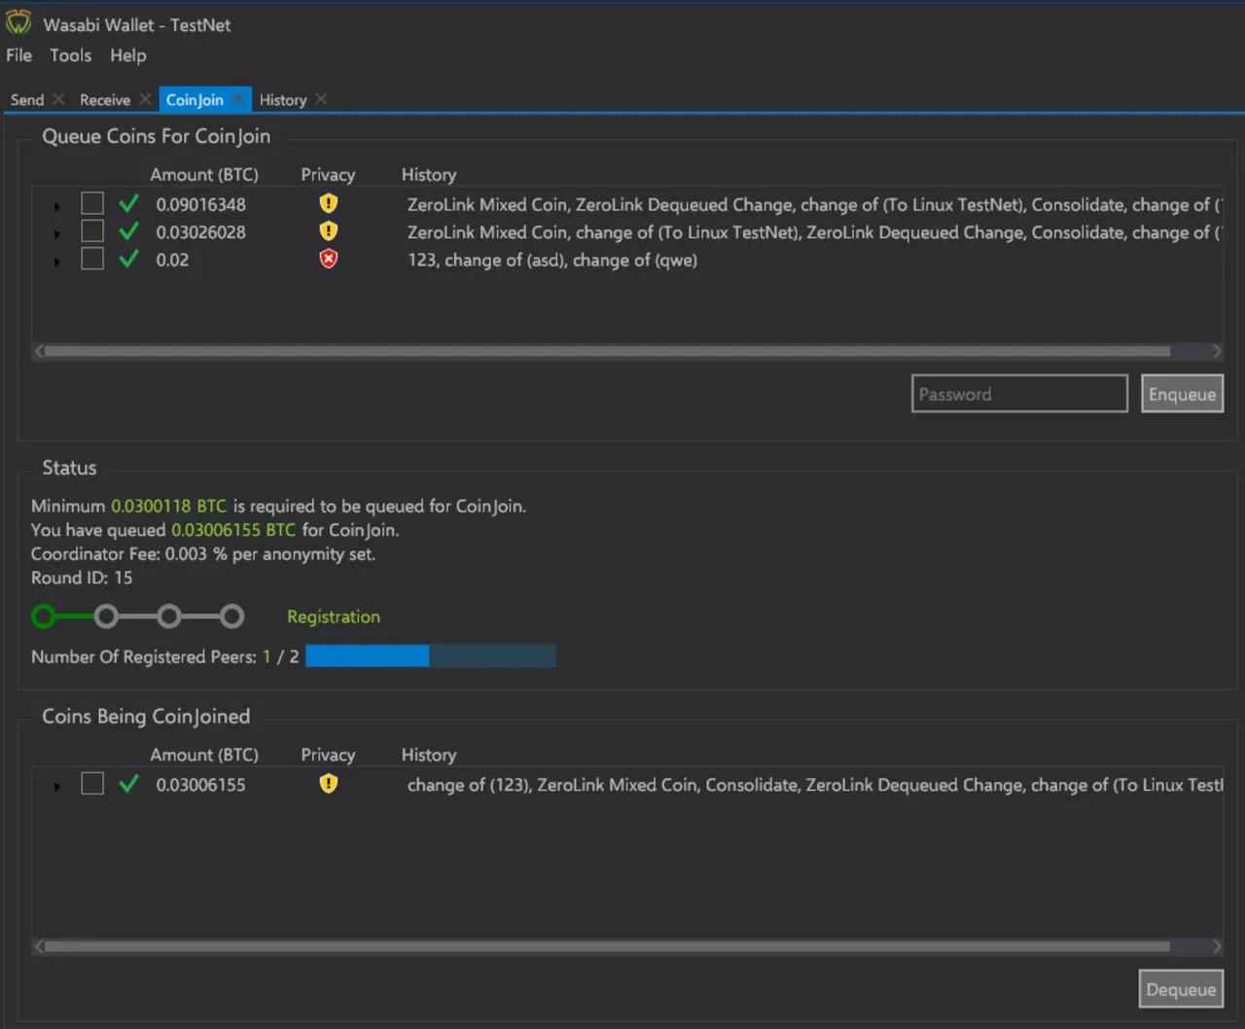Viewport: 1245px width, 1029px height.
Task: Click horizontal scrollbar in Coins Being CoinJoined list
Action: [607, 946]
